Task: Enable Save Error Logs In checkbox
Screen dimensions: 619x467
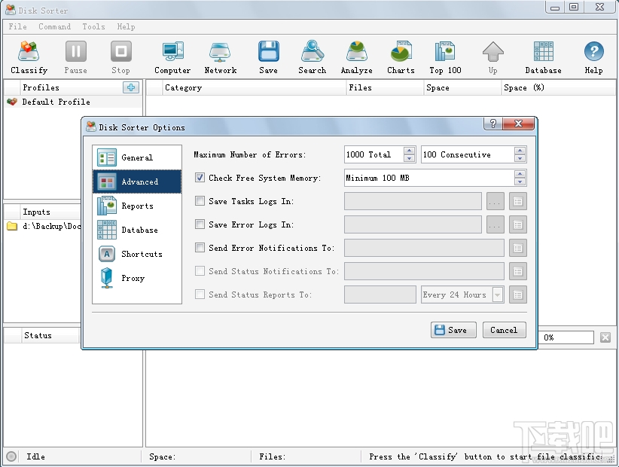Action: [200, 224]
